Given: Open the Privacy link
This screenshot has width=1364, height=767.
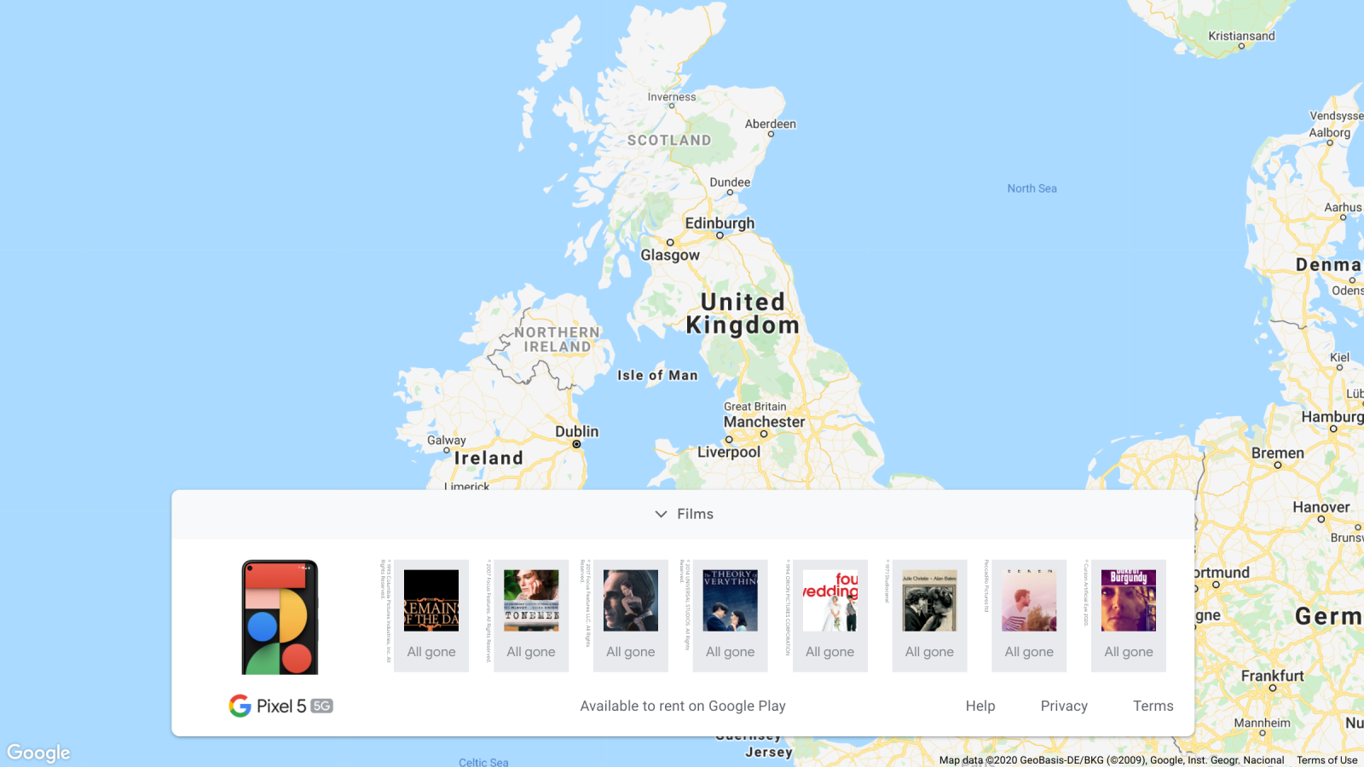Looking at the screenshot, I should pos(1064,706).
